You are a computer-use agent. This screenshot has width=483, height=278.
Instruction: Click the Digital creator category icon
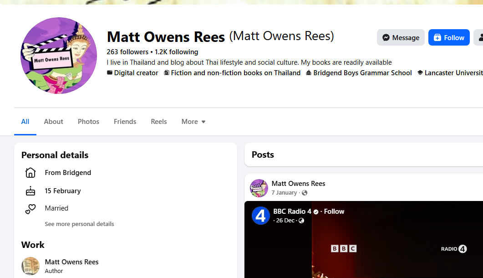coord(109,73)
